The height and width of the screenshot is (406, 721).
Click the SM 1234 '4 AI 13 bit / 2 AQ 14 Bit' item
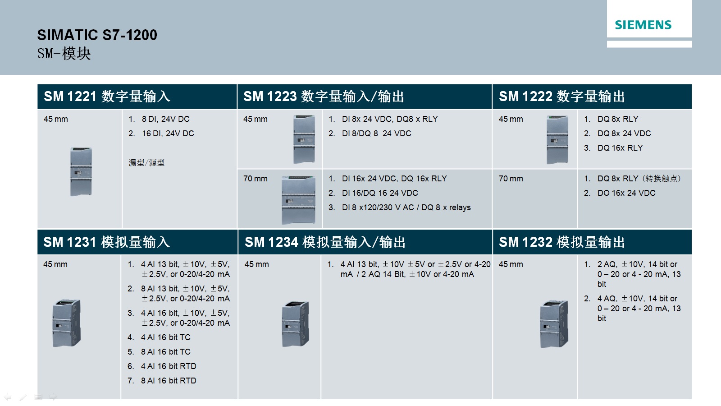[x=415, y=269]
